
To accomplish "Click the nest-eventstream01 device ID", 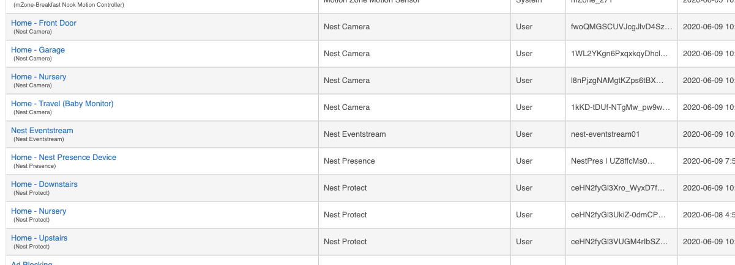I will click(605, 134).
